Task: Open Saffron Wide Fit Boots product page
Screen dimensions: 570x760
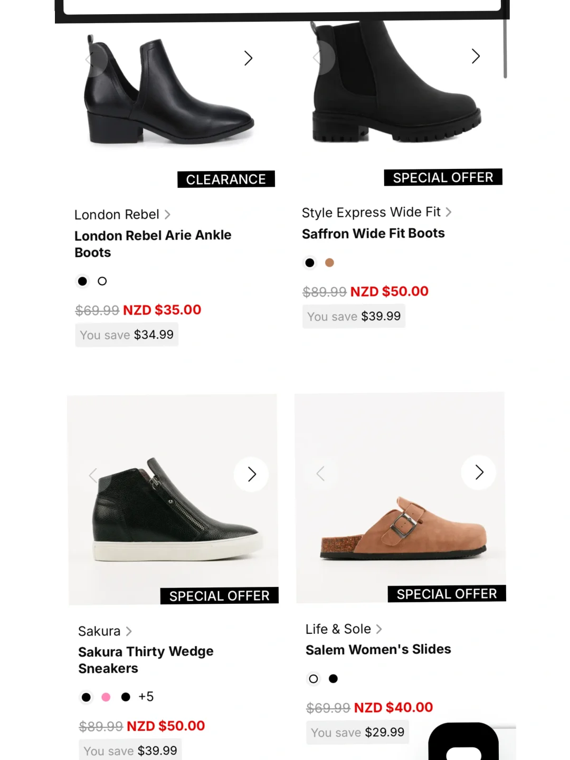Action: coord(373,233)
